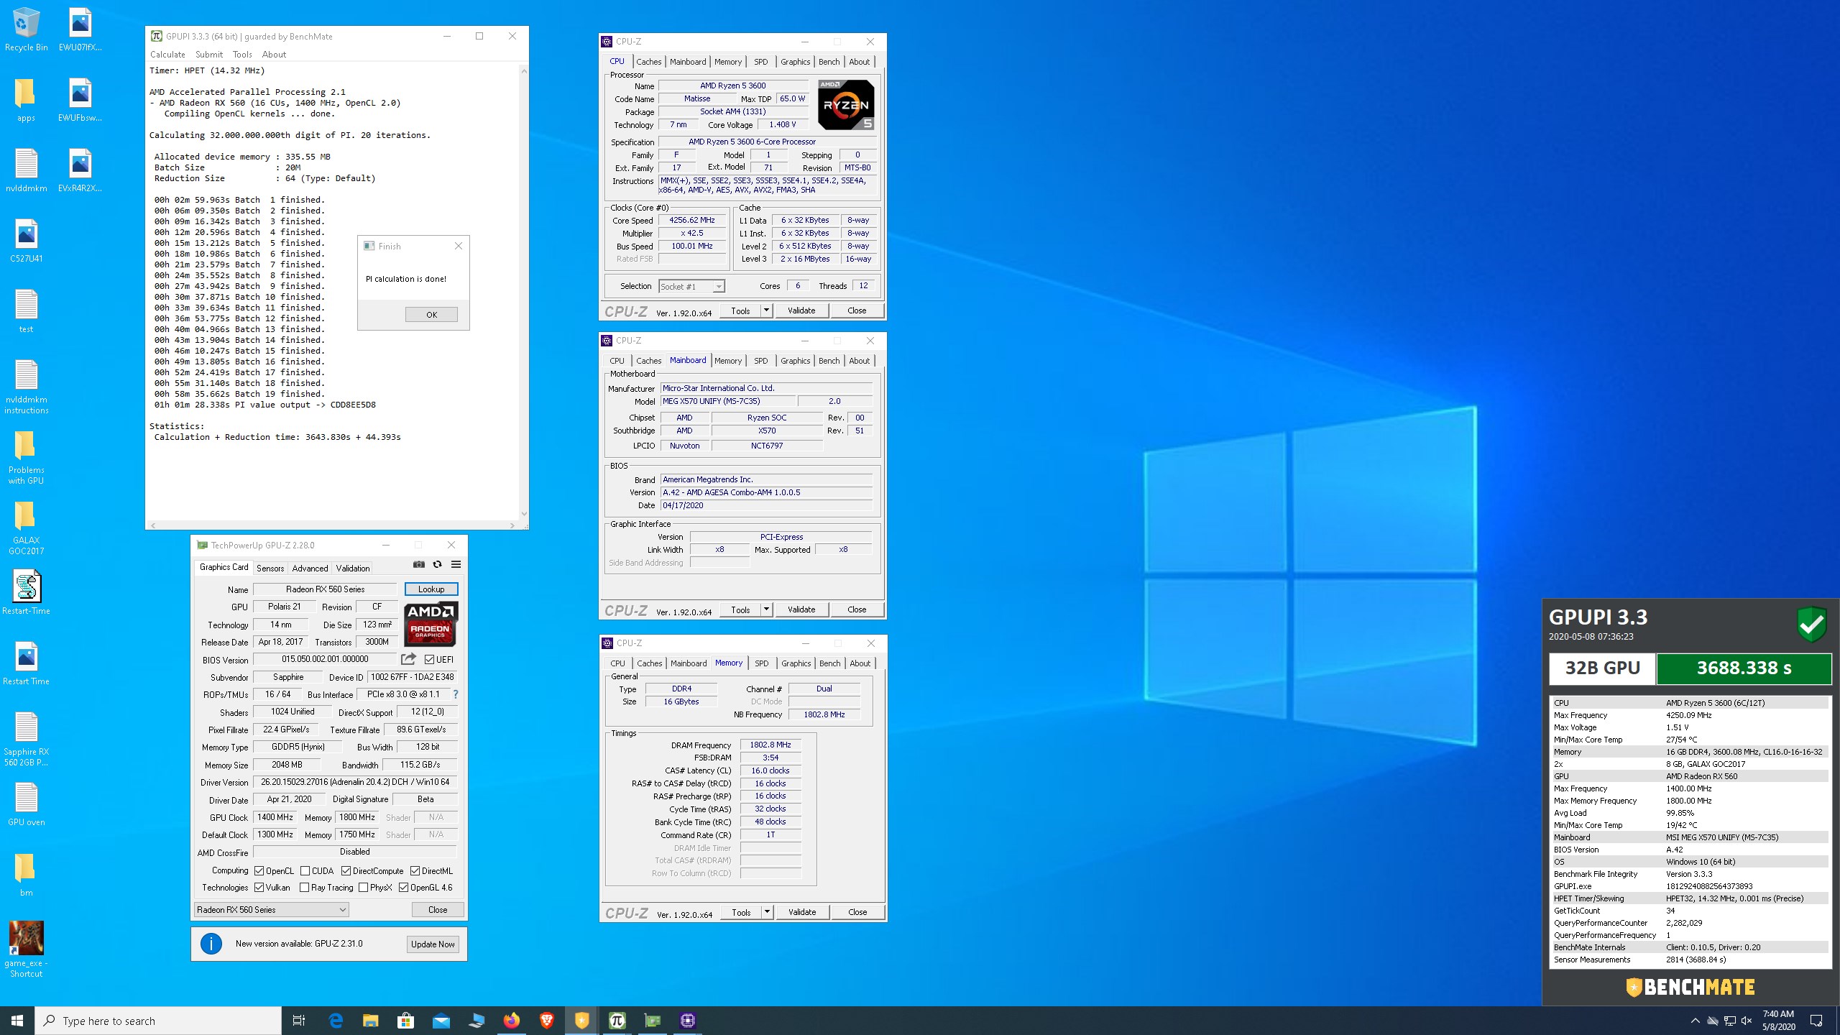The height and width of the screenshot is (1035, 1840).
Task: Open Task View on the taskbar
Action: click(x=299, y=1021)
